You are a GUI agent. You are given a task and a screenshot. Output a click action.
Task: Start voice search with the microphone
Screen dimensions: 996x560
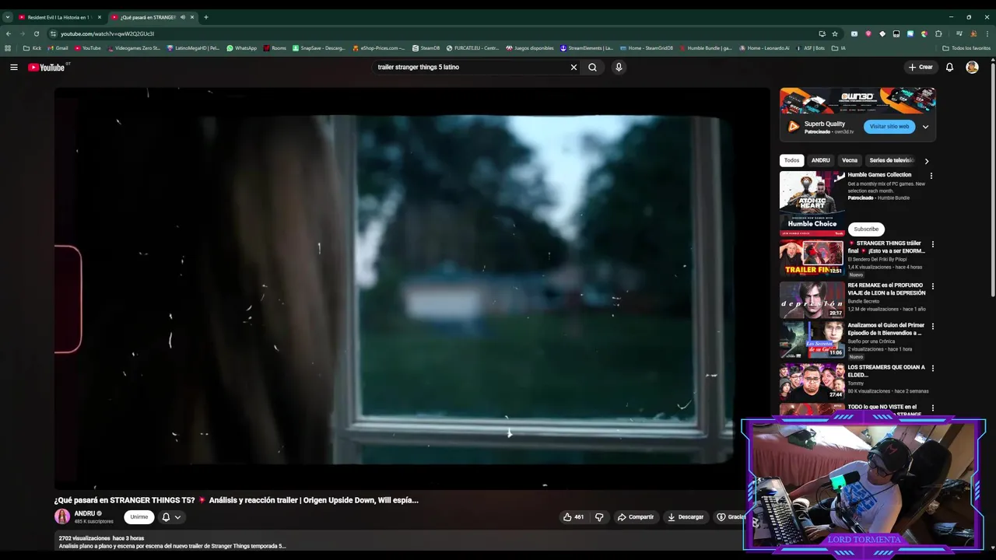tap(619, 67)
